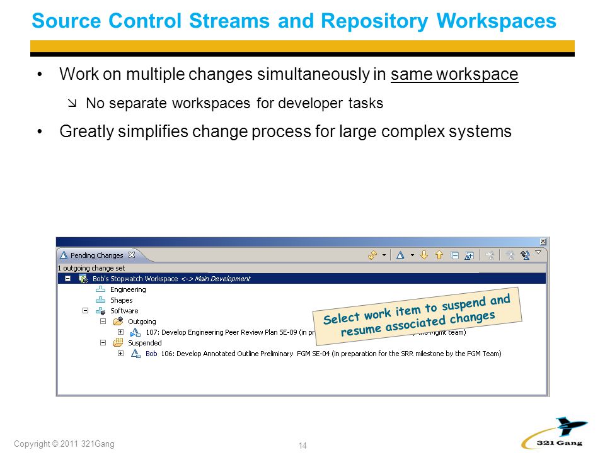Click the yellow up arrow deliver icon
605x453 pixels.
pyautogui.click(x=439, y=255)
